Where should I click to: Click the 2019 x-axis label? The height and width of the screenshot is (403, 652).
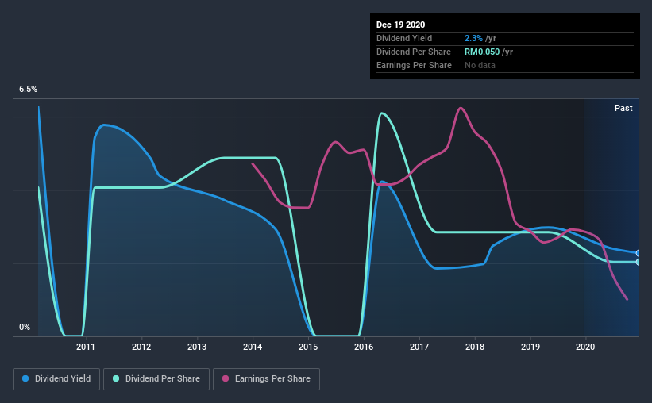pyautogui.click(x=530, y=347)
